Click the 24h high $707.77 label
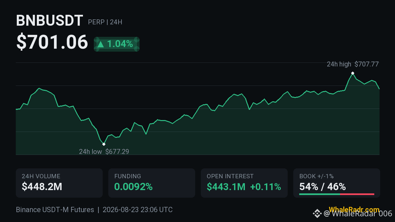The image size is (395, 222). (353, 64)
